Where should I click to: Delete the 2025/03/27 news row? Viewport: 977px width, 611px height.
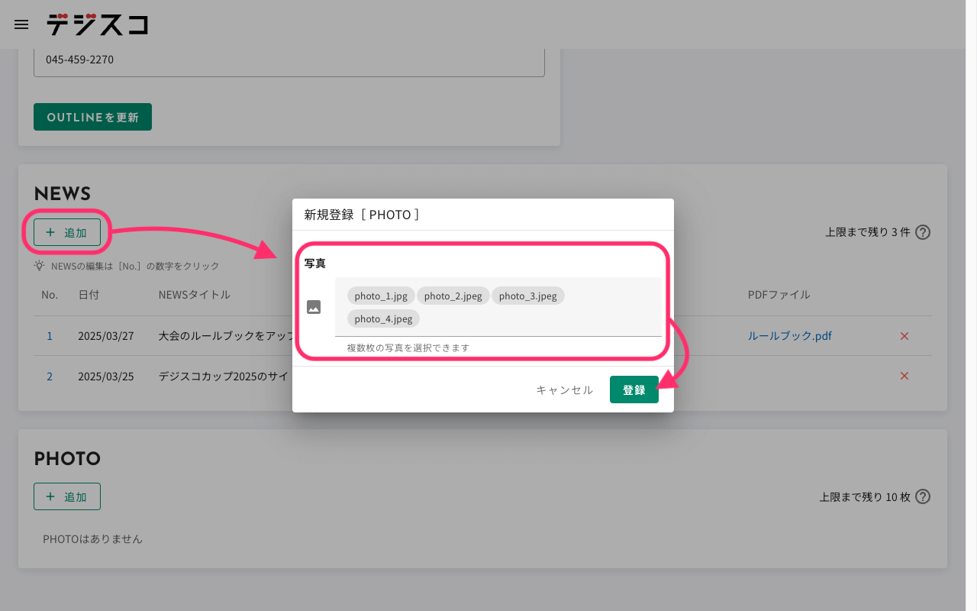coord(904,336)
